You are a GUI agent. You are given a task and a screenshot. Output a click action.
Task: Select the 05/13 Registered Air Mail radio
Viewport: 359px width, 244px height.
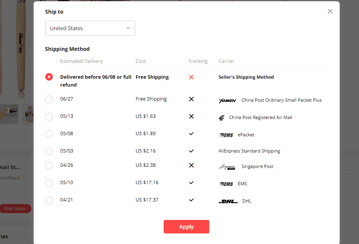49,117
